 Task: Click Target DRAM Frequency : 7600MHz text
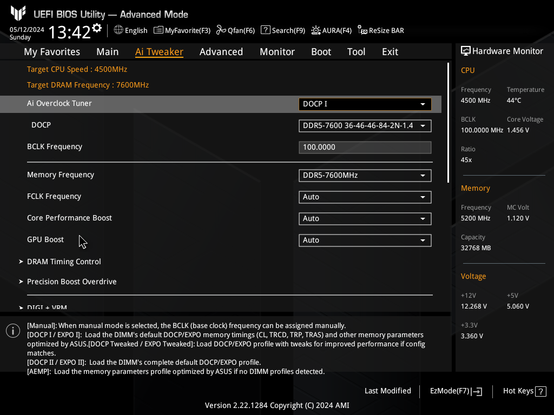tap(88, 85)
